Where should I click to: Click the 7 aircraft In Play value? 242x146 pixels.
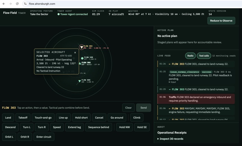click(116, 14)
